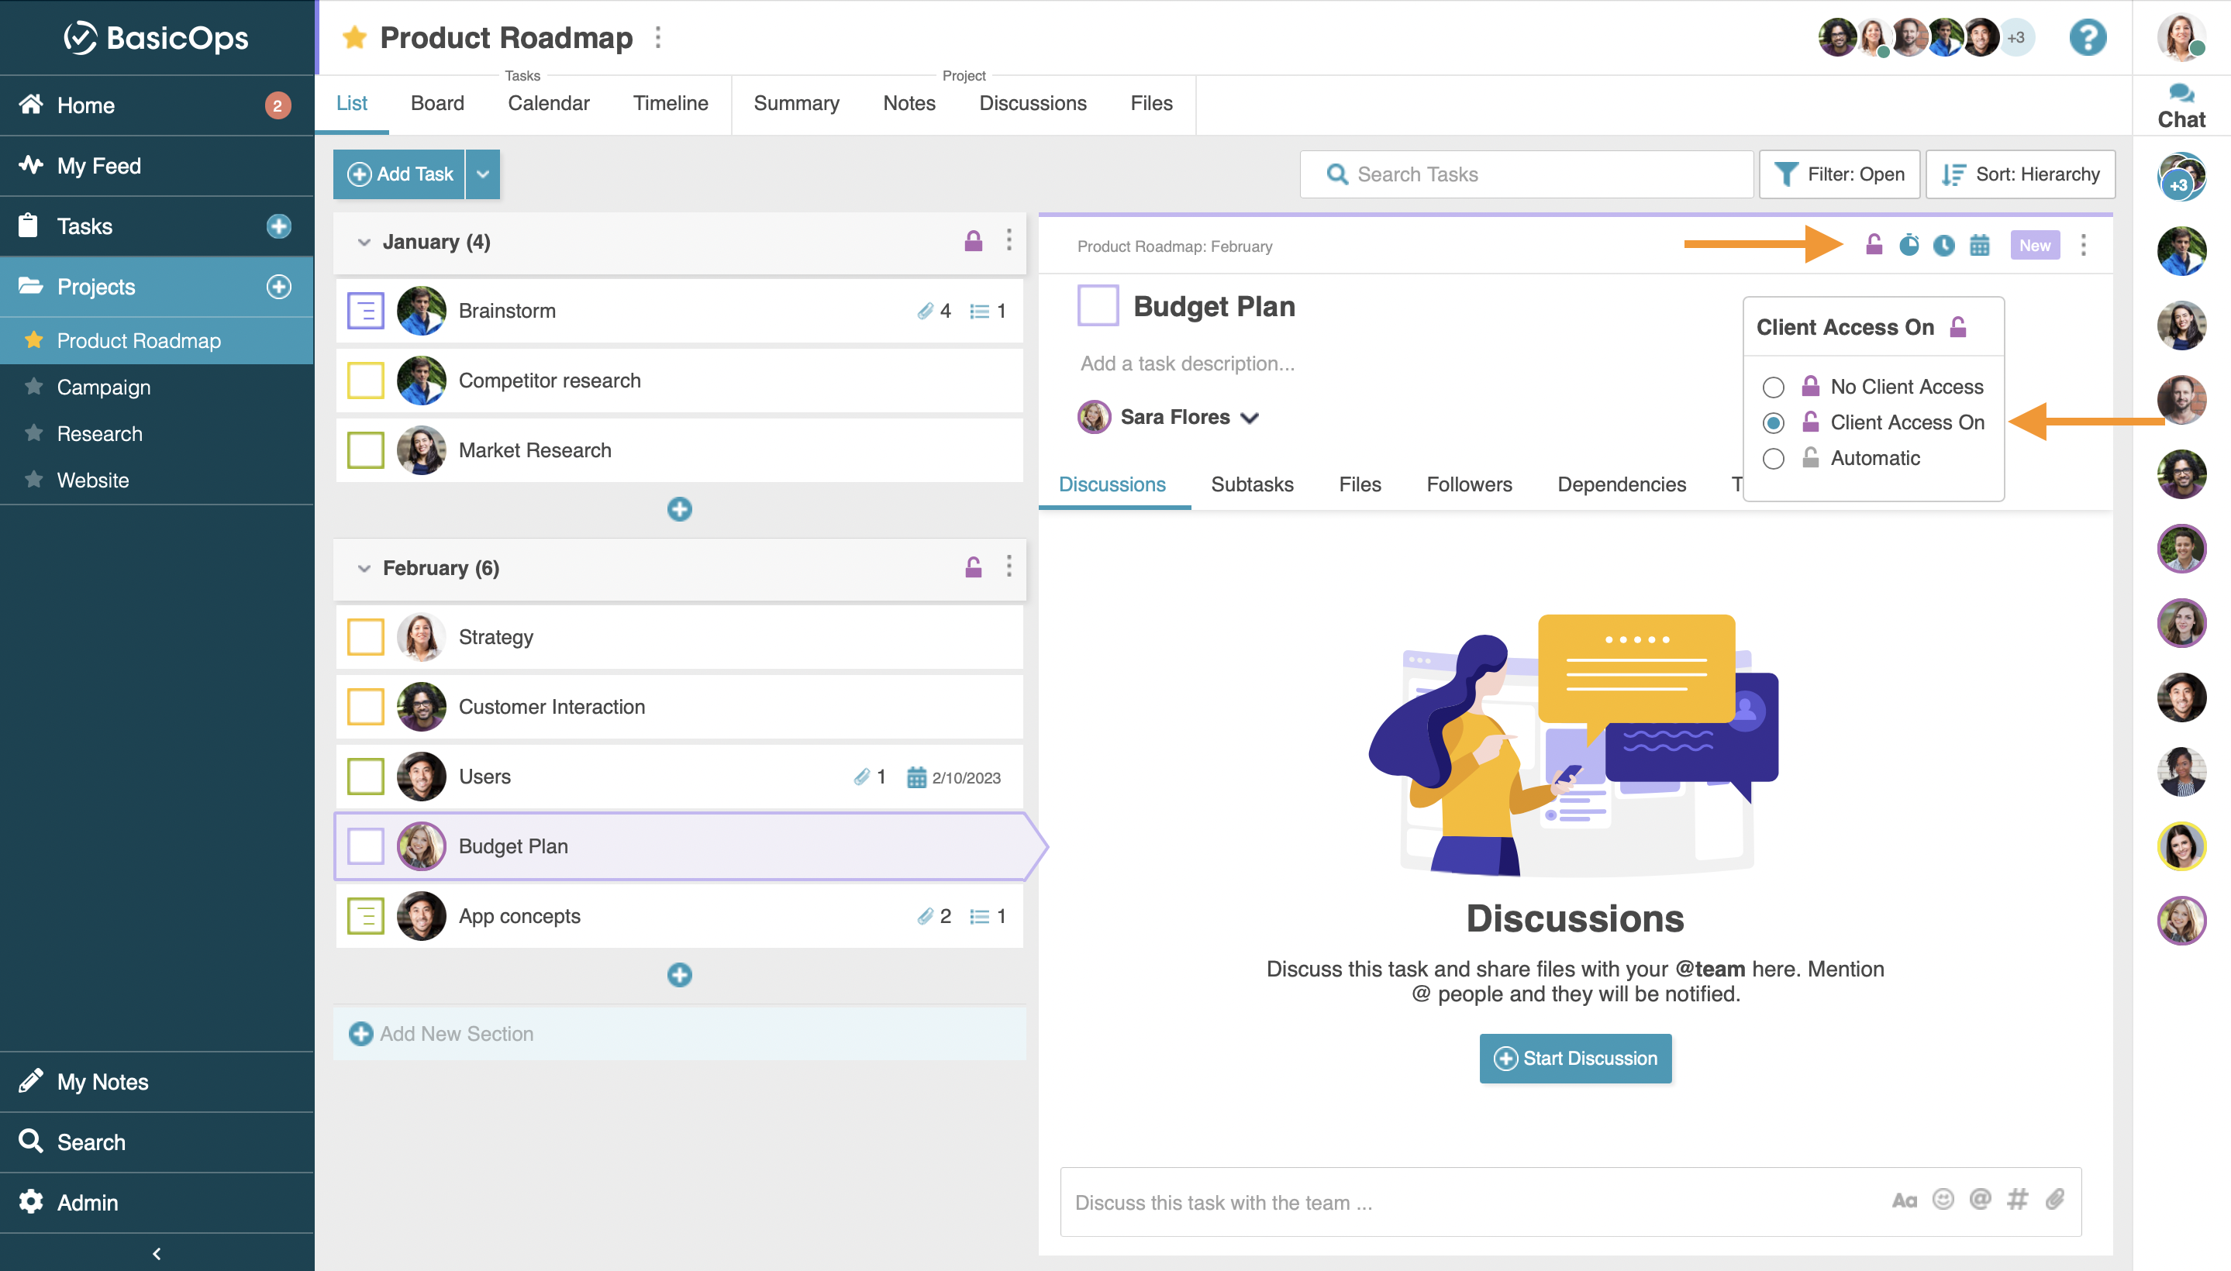
Task: Open the Add Task dropdown arrow
Action: click(483, 174)
